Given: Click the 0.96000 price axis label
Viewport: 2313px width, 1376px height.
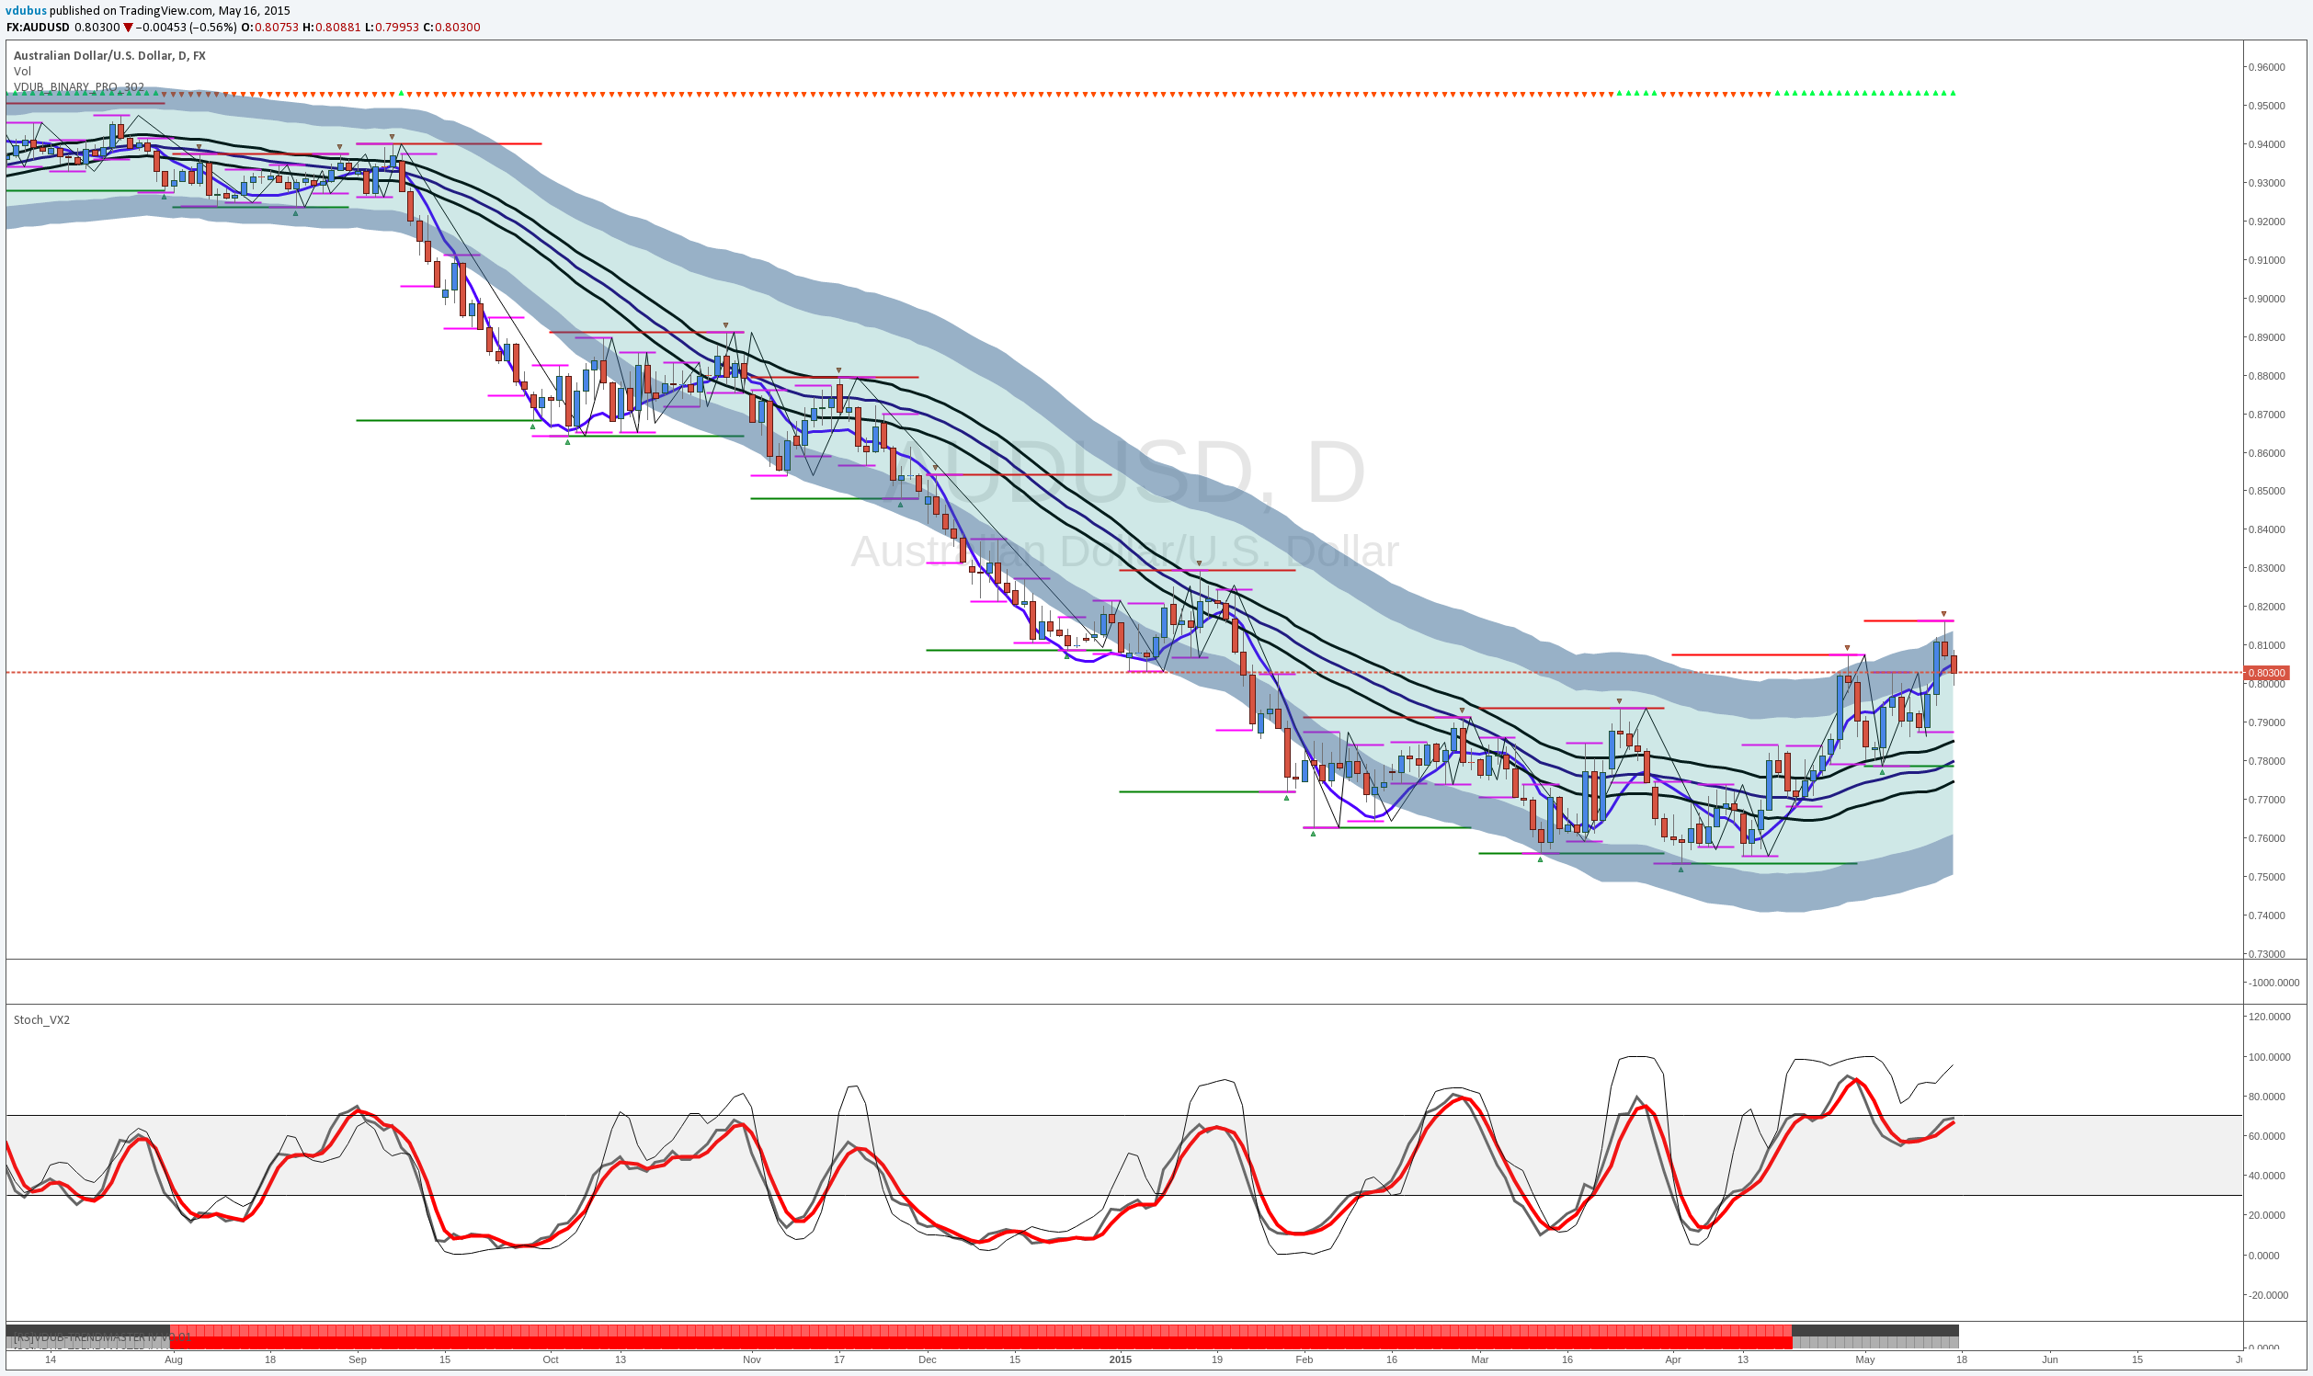Looking at the screenshot, I should [x=2267, y=67].
